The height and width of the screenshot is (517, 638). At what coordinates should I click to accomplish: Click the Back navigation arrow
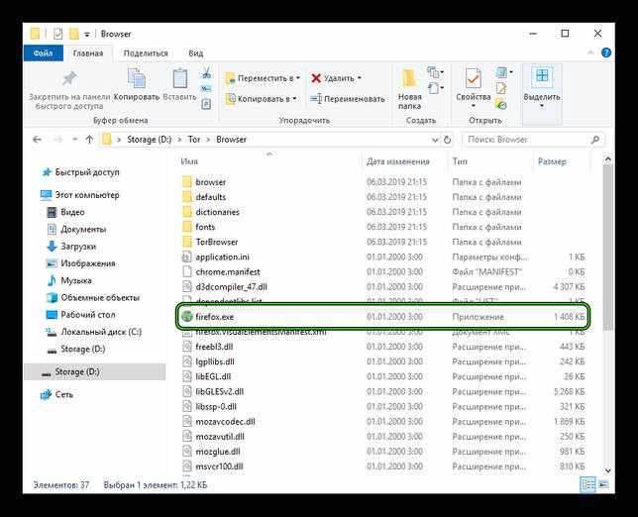[37, 140]
